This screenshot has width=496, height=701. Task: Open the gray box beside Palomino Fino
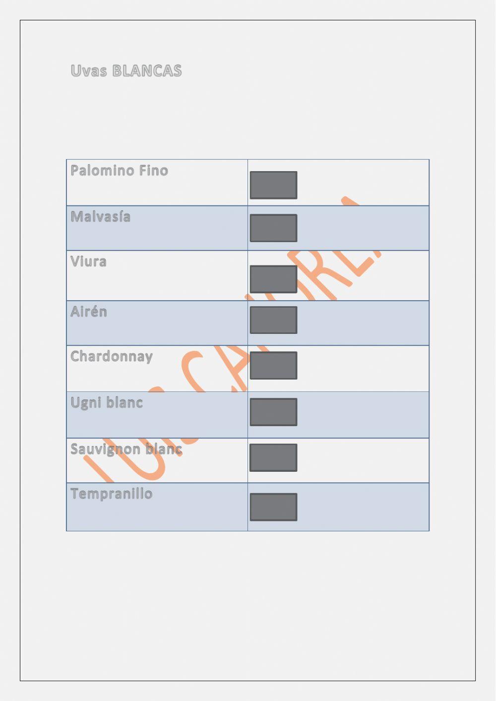[x=273, y=185]
